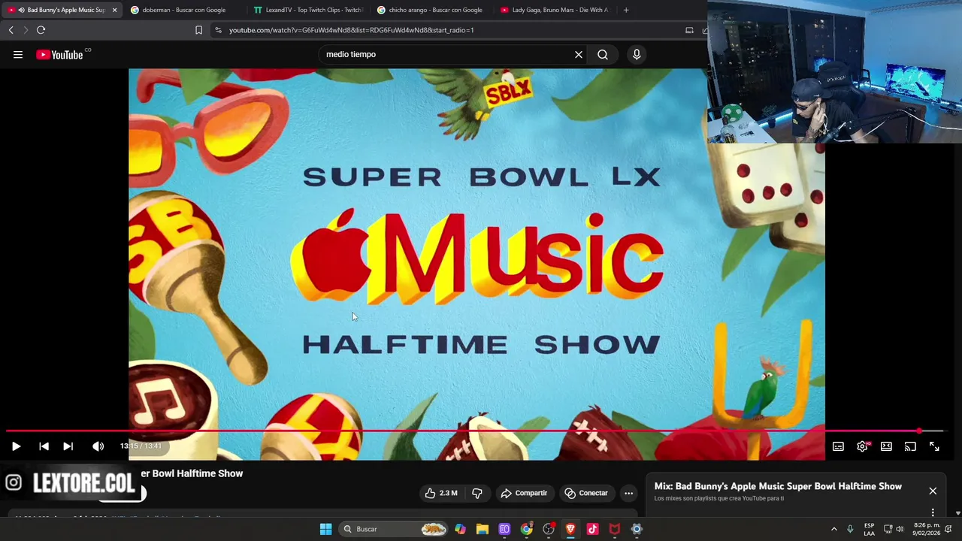Viewport: 962px width, 541px height.
Task: Open Windows Start menu
Action: (325, 529)
